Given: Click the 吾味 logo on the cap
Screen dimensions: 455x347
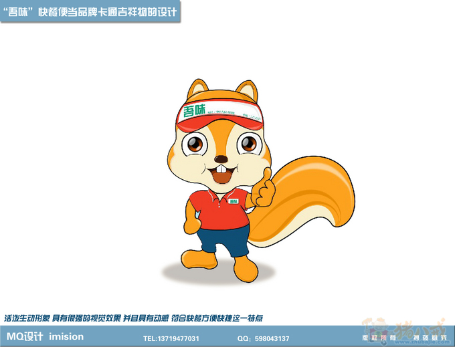Looking at the screenshot, I should (x=194, y=111).
